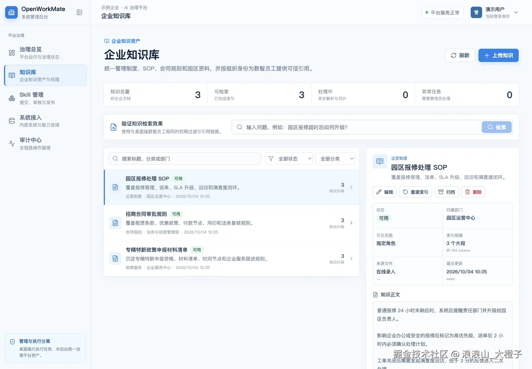Click the search-document icon beside 验证知识检索效果
Screen dimensions: 532x369
(x=114, y=127)
